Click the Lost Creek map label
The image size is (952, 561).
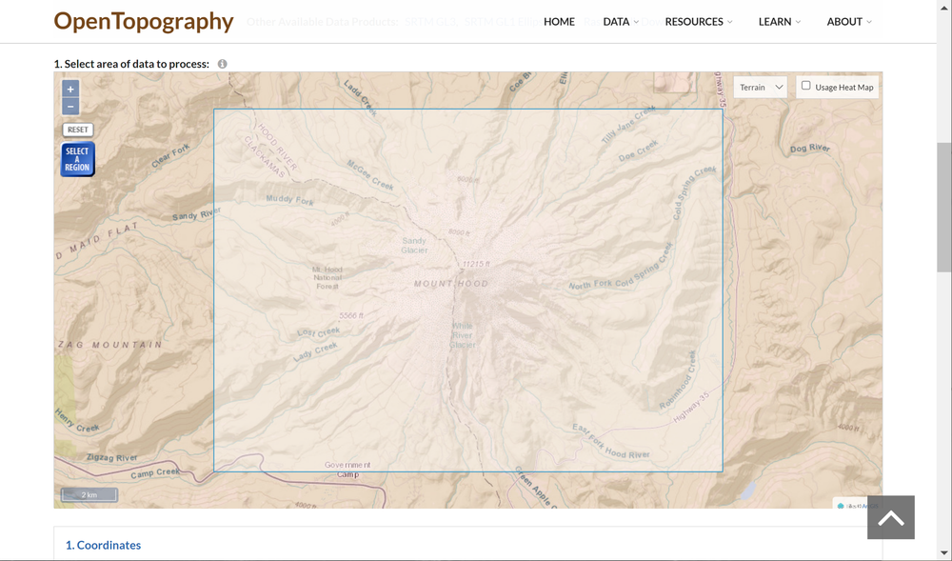[319, 331]
